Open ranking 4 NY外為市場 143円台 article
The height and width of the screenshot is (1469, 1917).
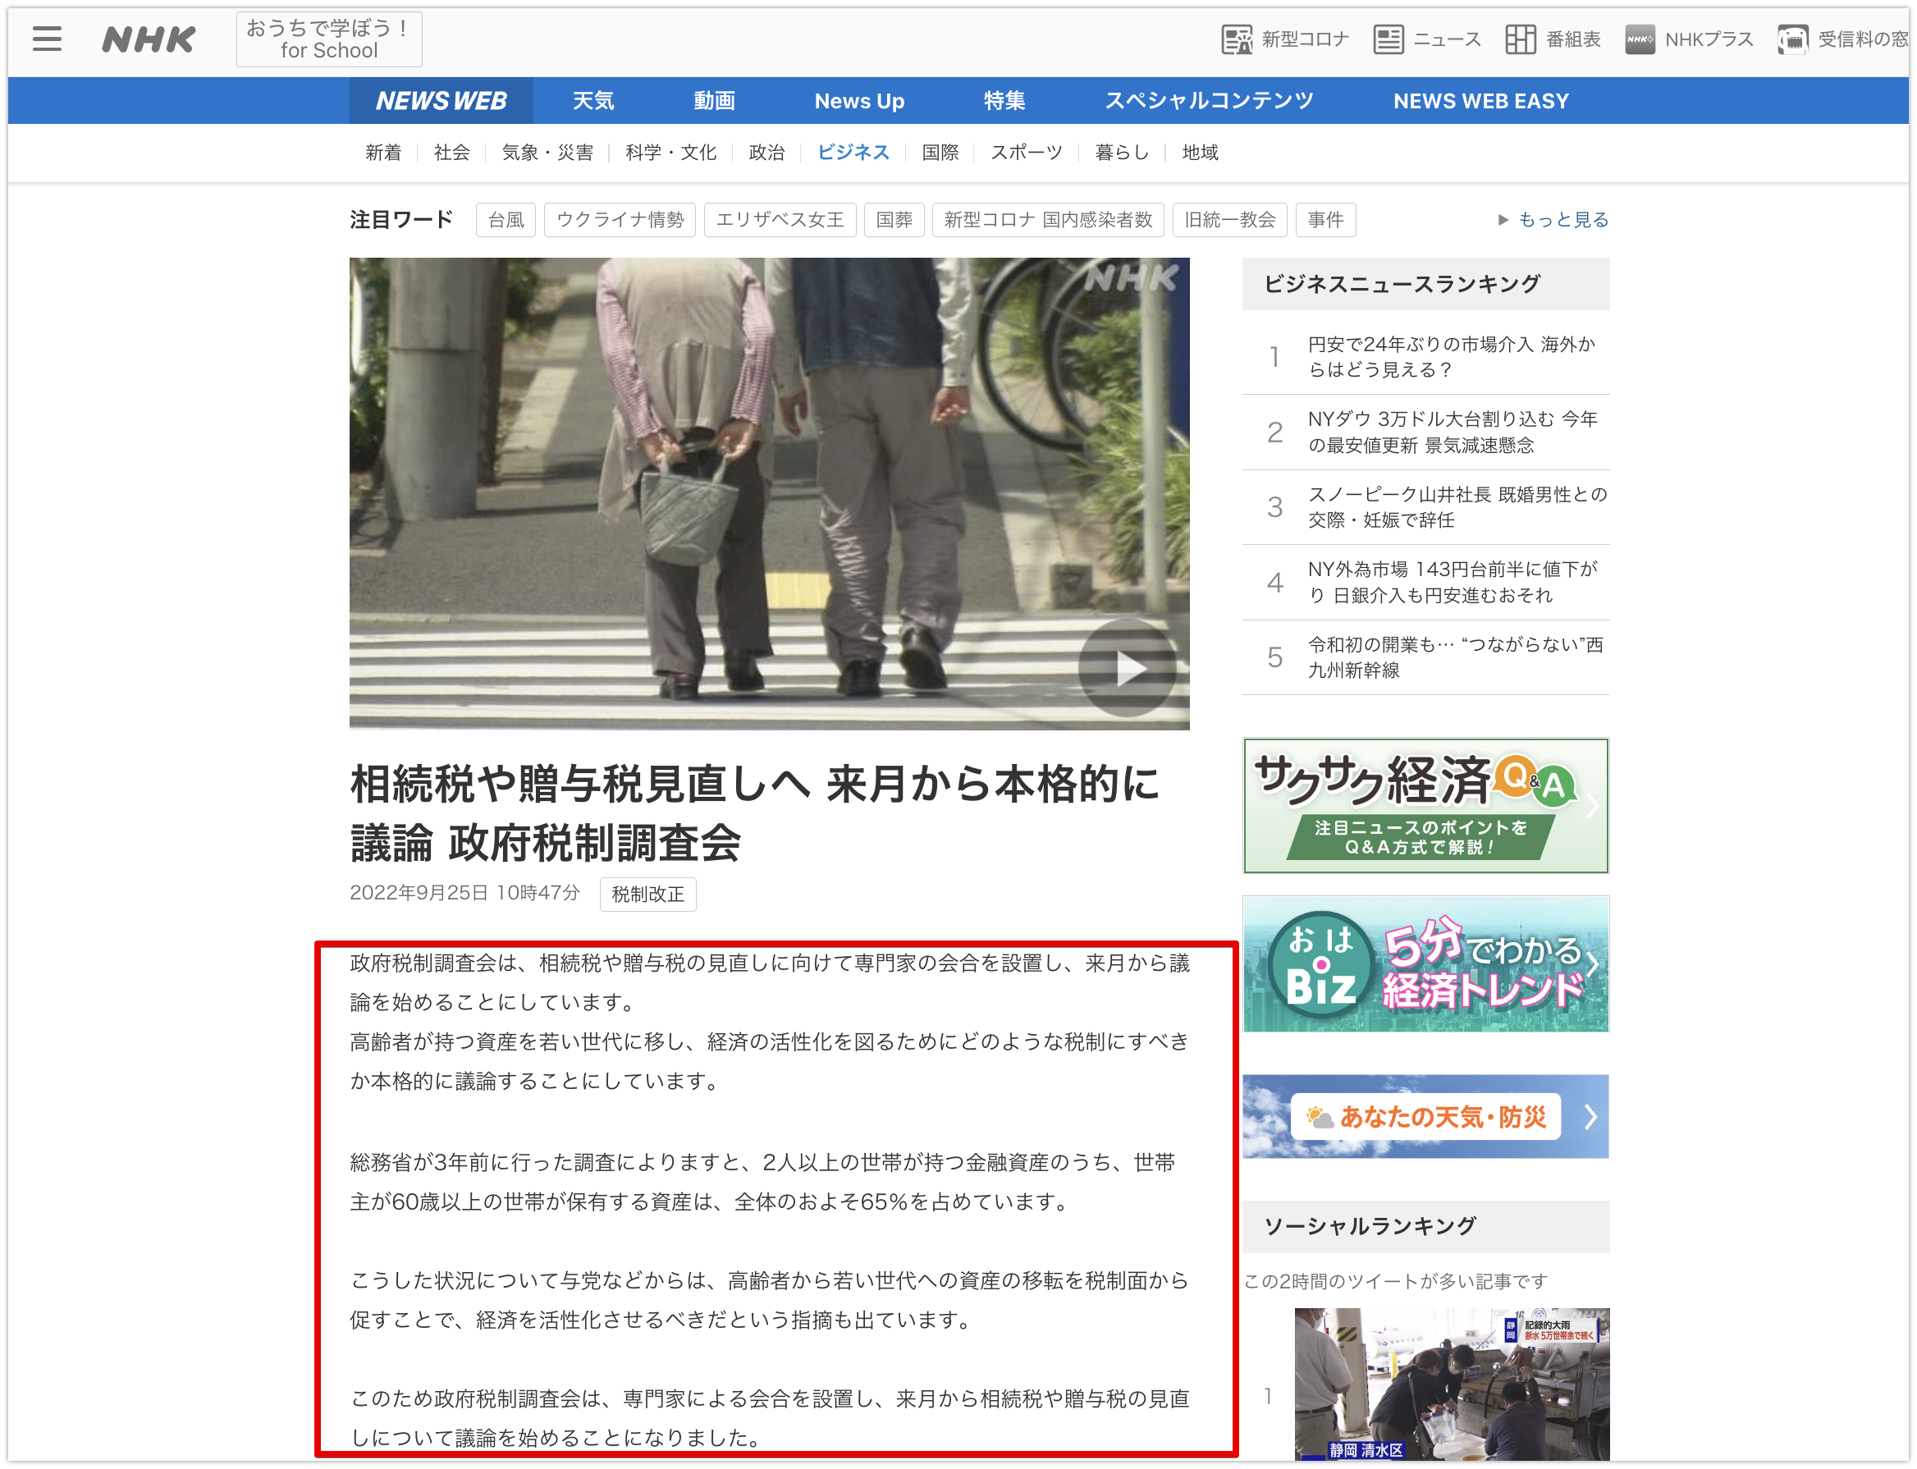pyautogui.click(x=1425, y=583)
